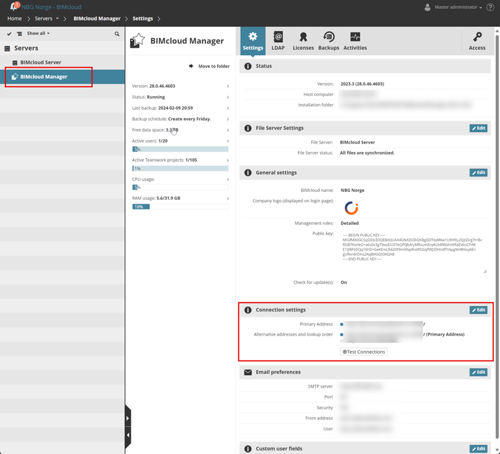
Task: Click the list view icon beside Show all
Action: tap(20, 33)
